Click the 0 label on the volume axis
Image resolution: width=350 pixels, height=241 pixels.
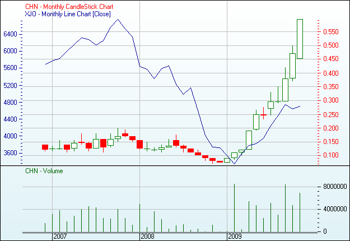[325, 231]
